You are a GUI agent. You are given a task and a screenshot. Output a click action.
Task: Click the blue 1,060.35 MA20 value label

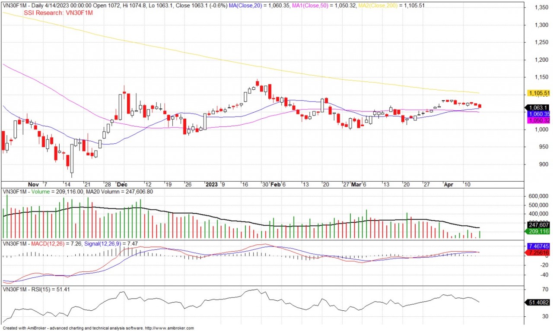point(538,114)
